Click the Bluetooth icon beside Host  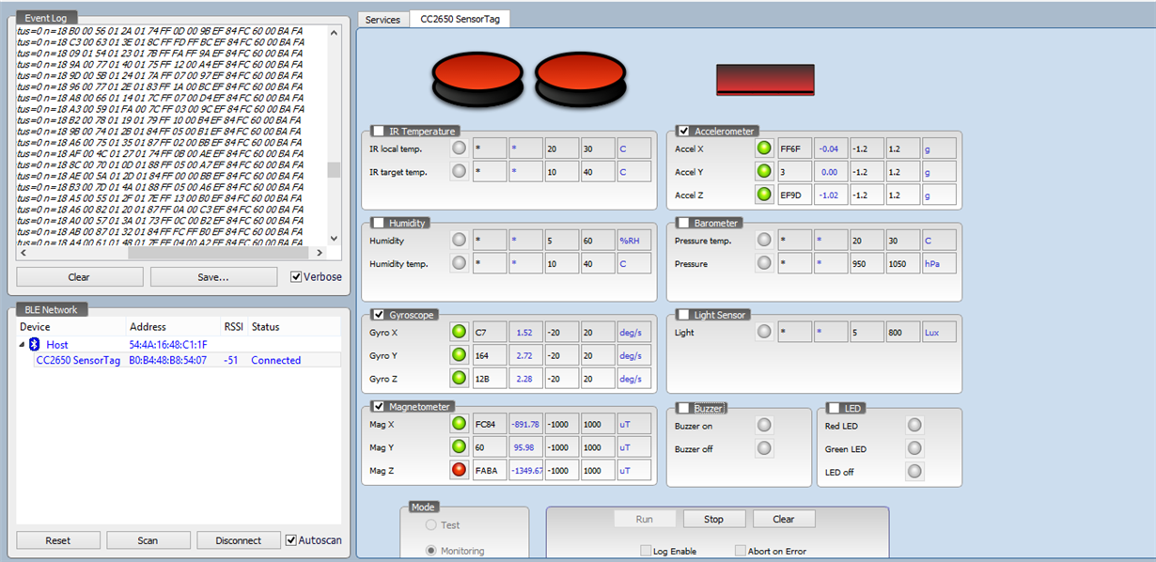(x=35, y=345)
